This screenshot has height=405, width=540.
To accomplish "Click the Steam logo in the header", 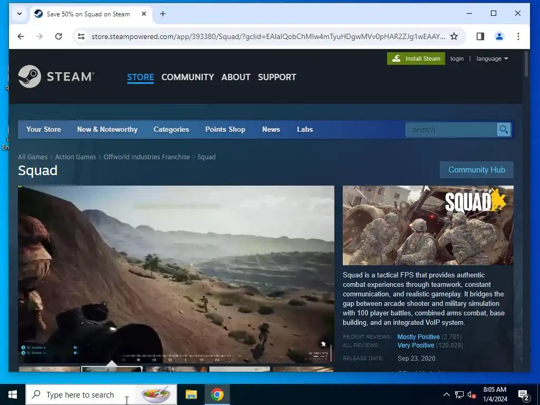I will [x=56, y=76].
